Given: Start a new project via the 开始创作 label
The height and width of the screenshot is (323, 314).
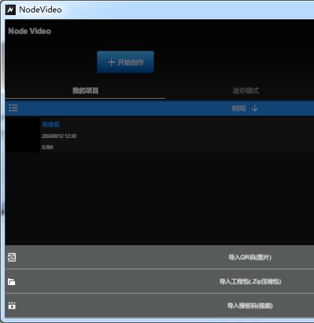Looking at the screenshot, I should (x=131, y=63).
